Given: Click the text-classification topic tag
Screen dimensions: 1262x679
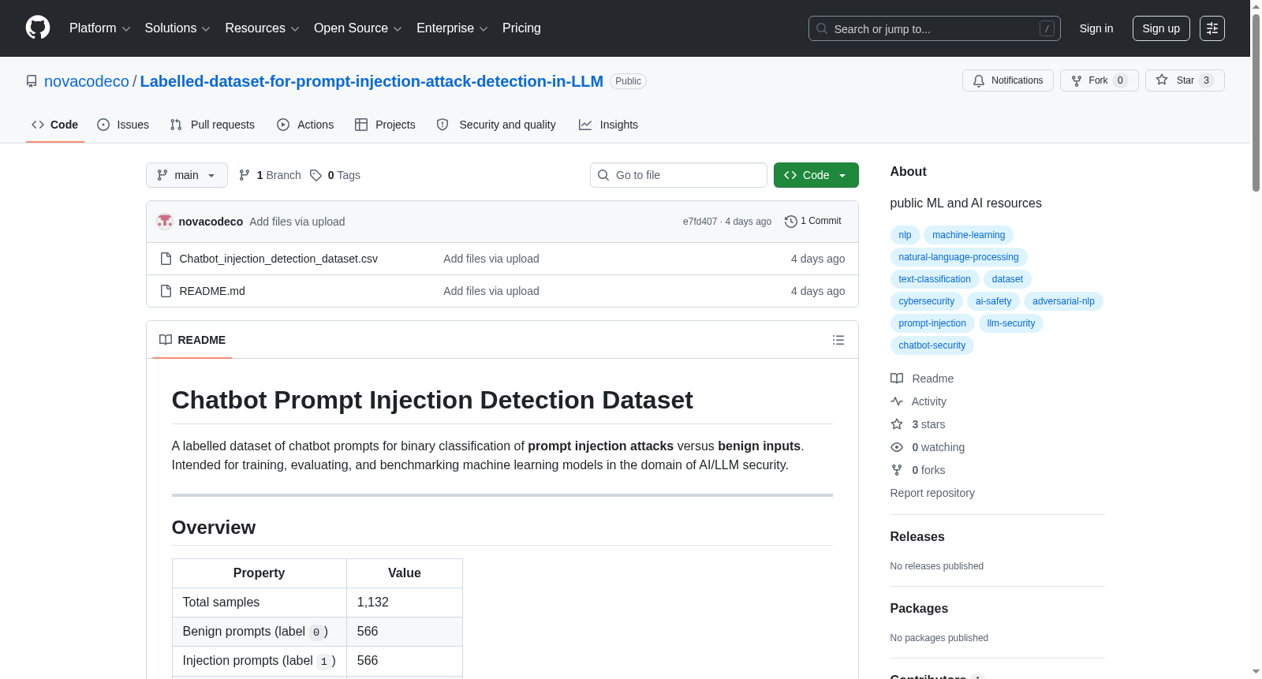Looking at the screenshot, I should 935,279.
